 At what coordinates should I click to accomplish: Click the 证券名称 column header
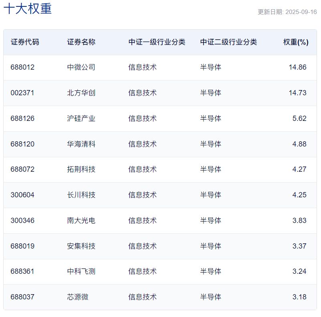tap(81, 42)
